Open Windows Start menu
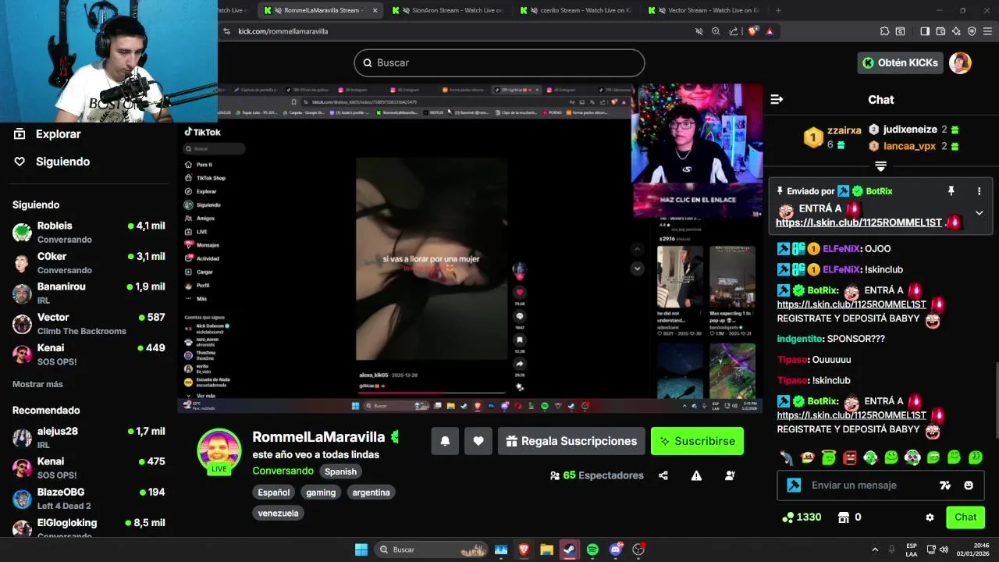 pos(361,550)
